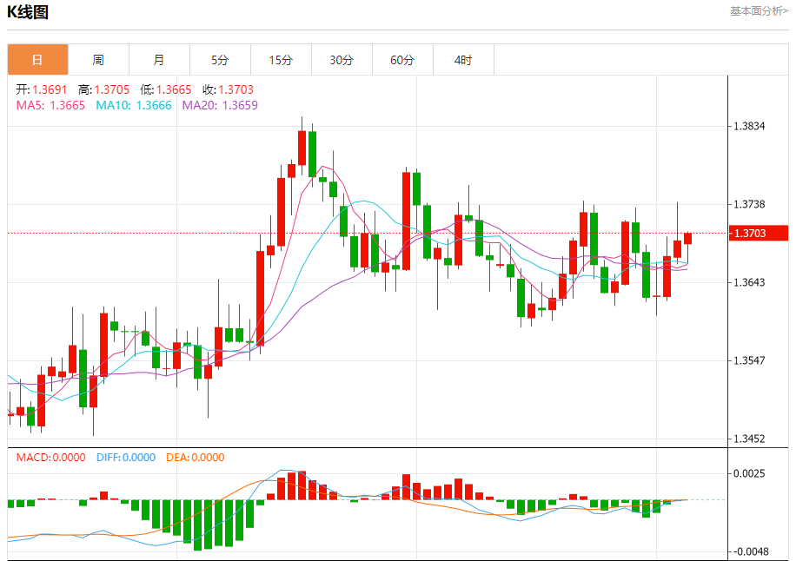Open the 基本面分析 link

[x=759, y=11]
